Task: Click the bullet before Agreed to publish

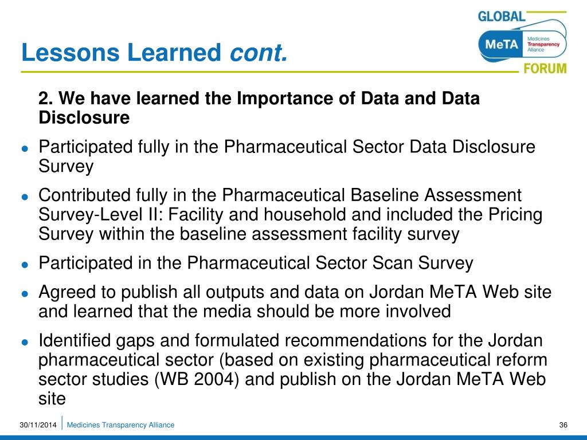Action: (x=25, y=294)
